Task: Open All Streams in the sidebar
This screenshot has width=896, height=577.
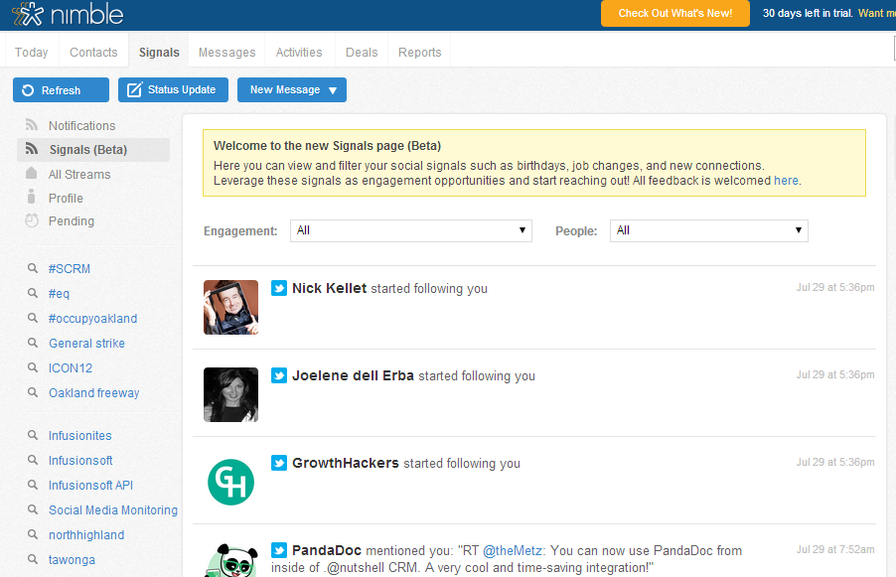Action: 79,174
